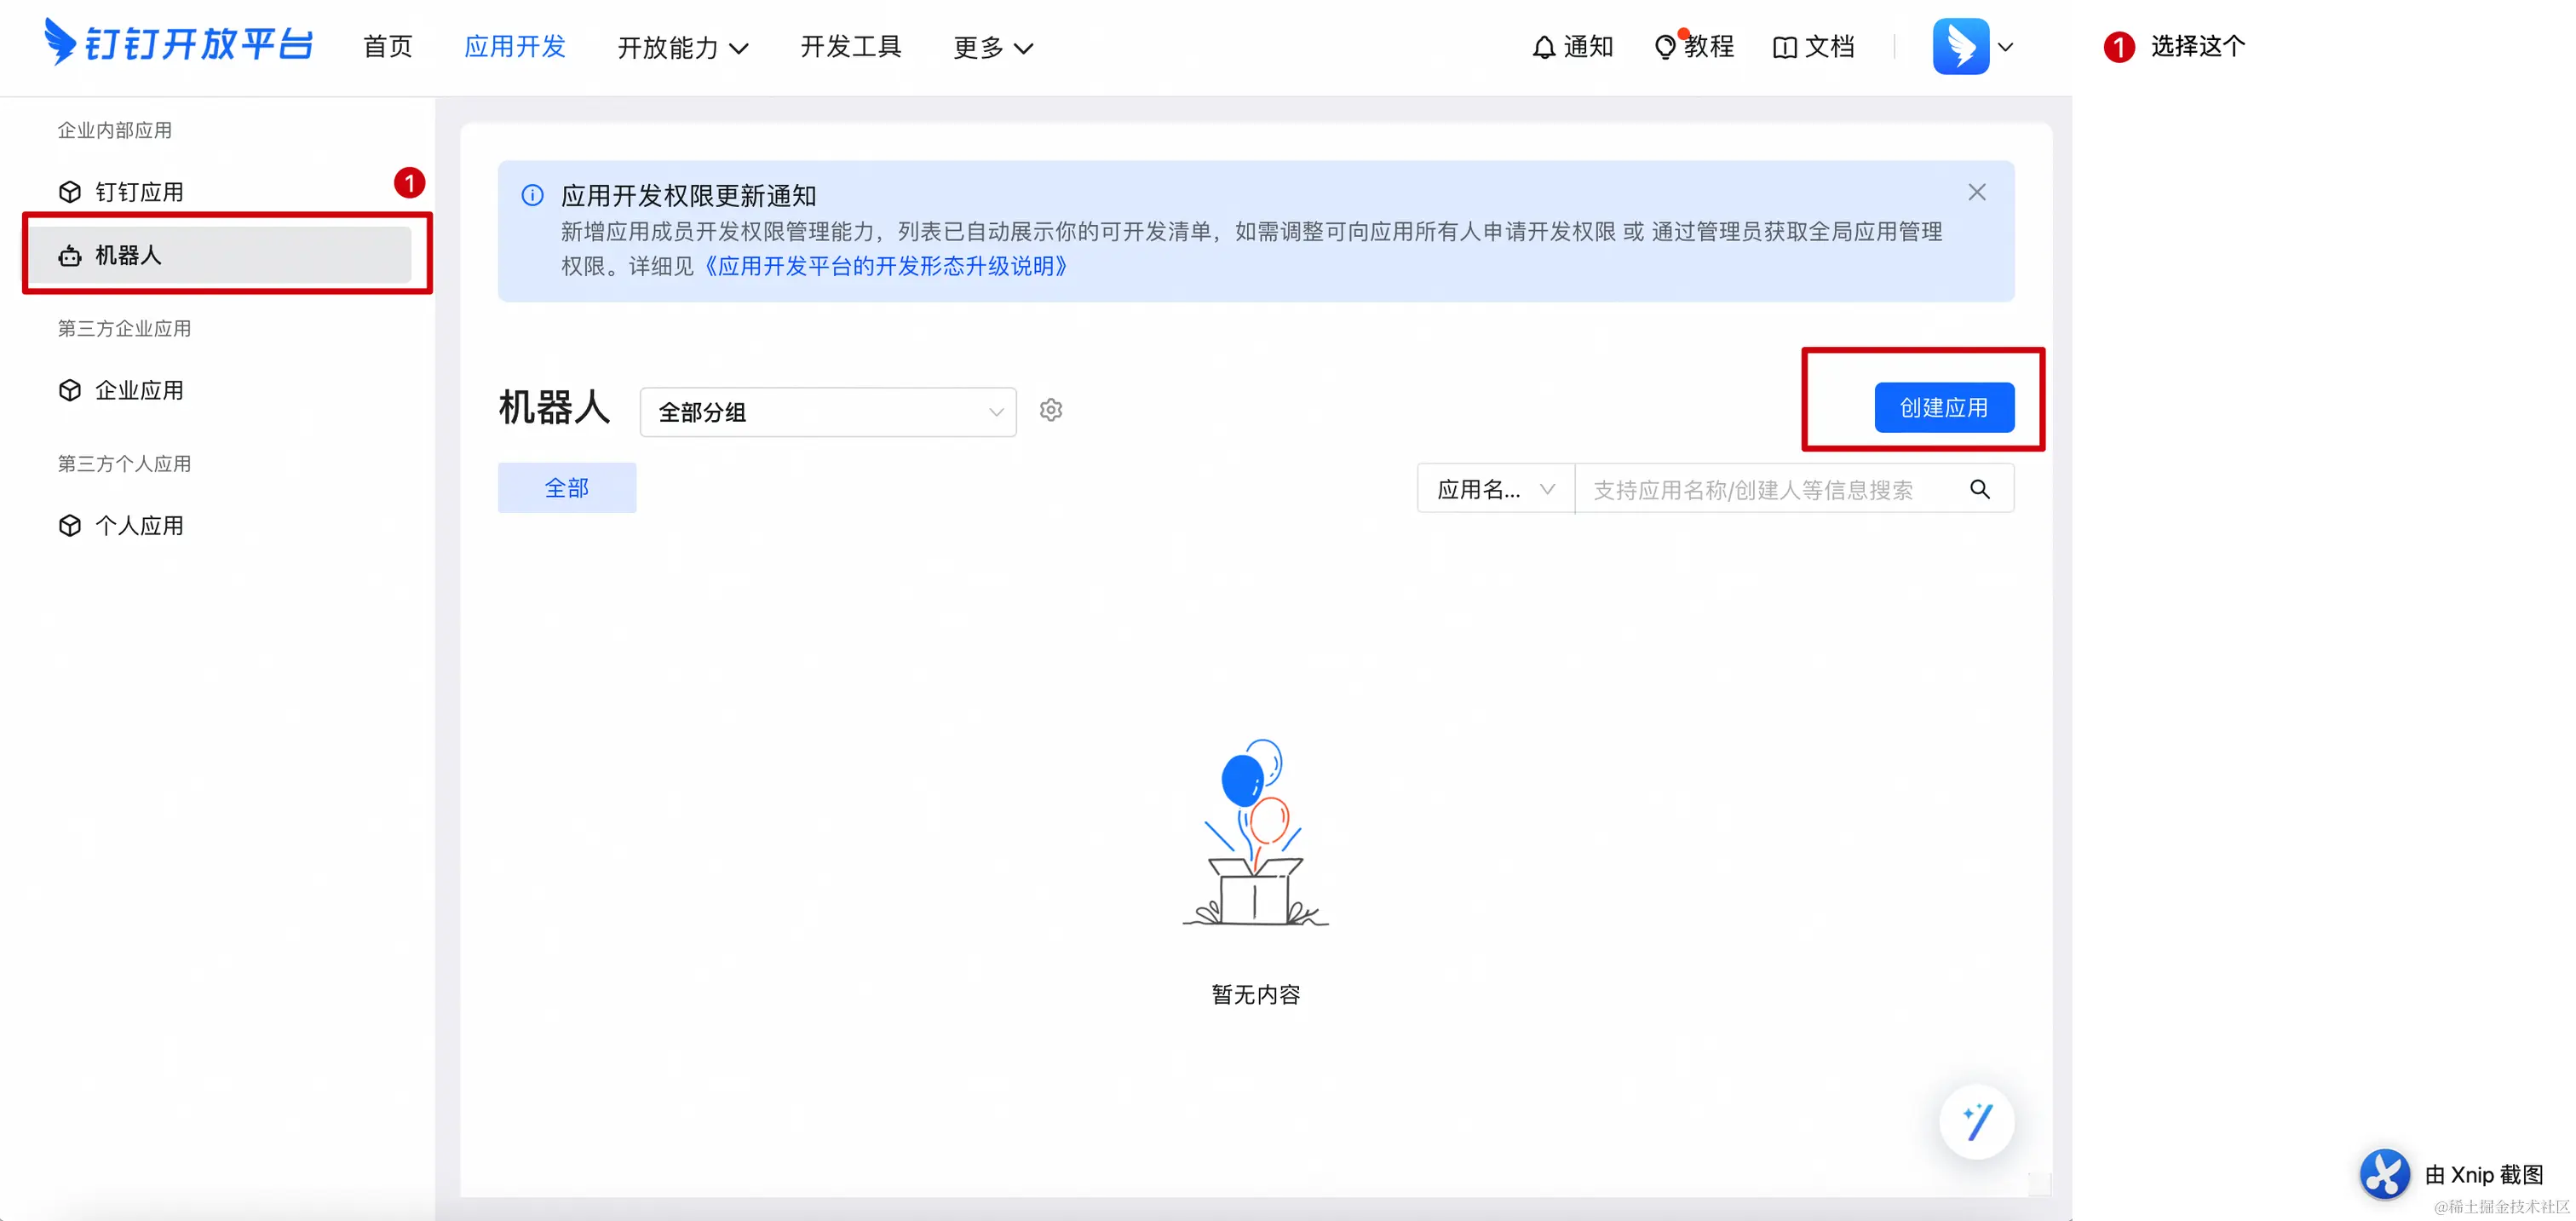The width and height of the screenshot is (2576, 1221).
Task: Open the floating AI assistant wand button
Action: (1976, 1121)
